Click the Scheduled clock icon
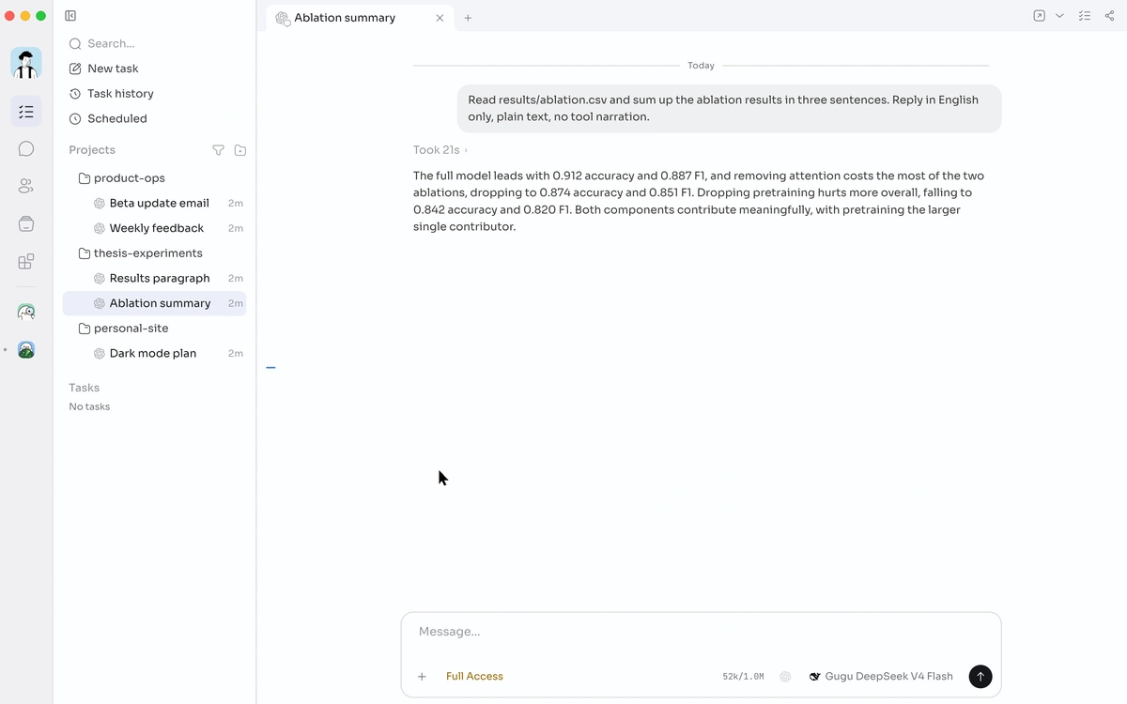1127x704 pixels. [x=75, y=118]
